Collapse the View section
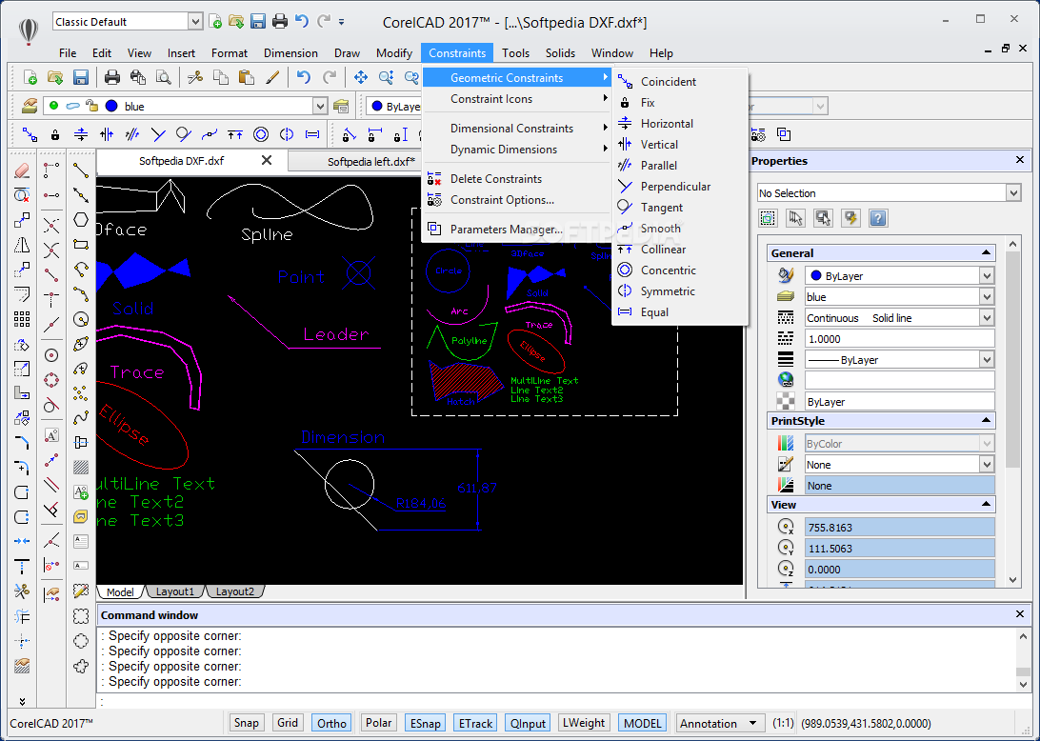Screen dimensions: 1040x741 [986, 505]
